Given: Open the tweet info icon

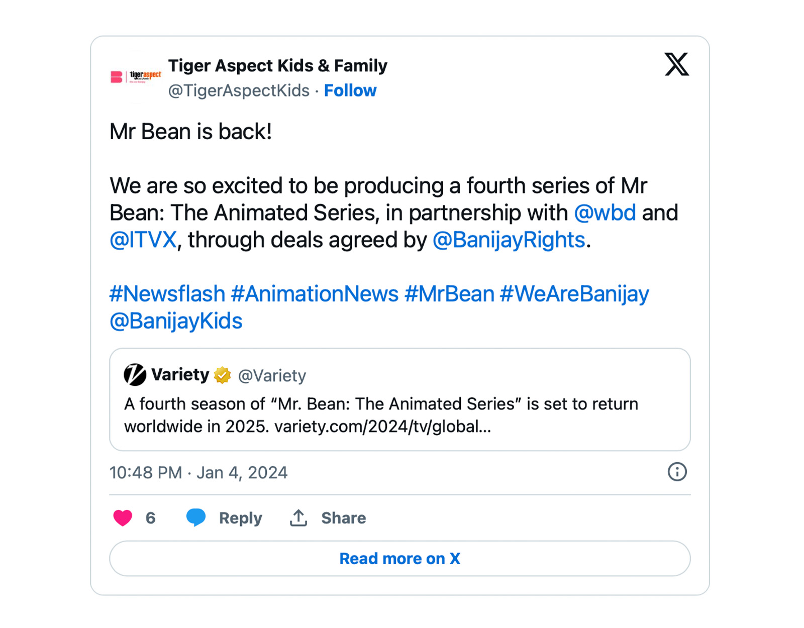Looking at the screenshot, I should click(x=677, y=472).
